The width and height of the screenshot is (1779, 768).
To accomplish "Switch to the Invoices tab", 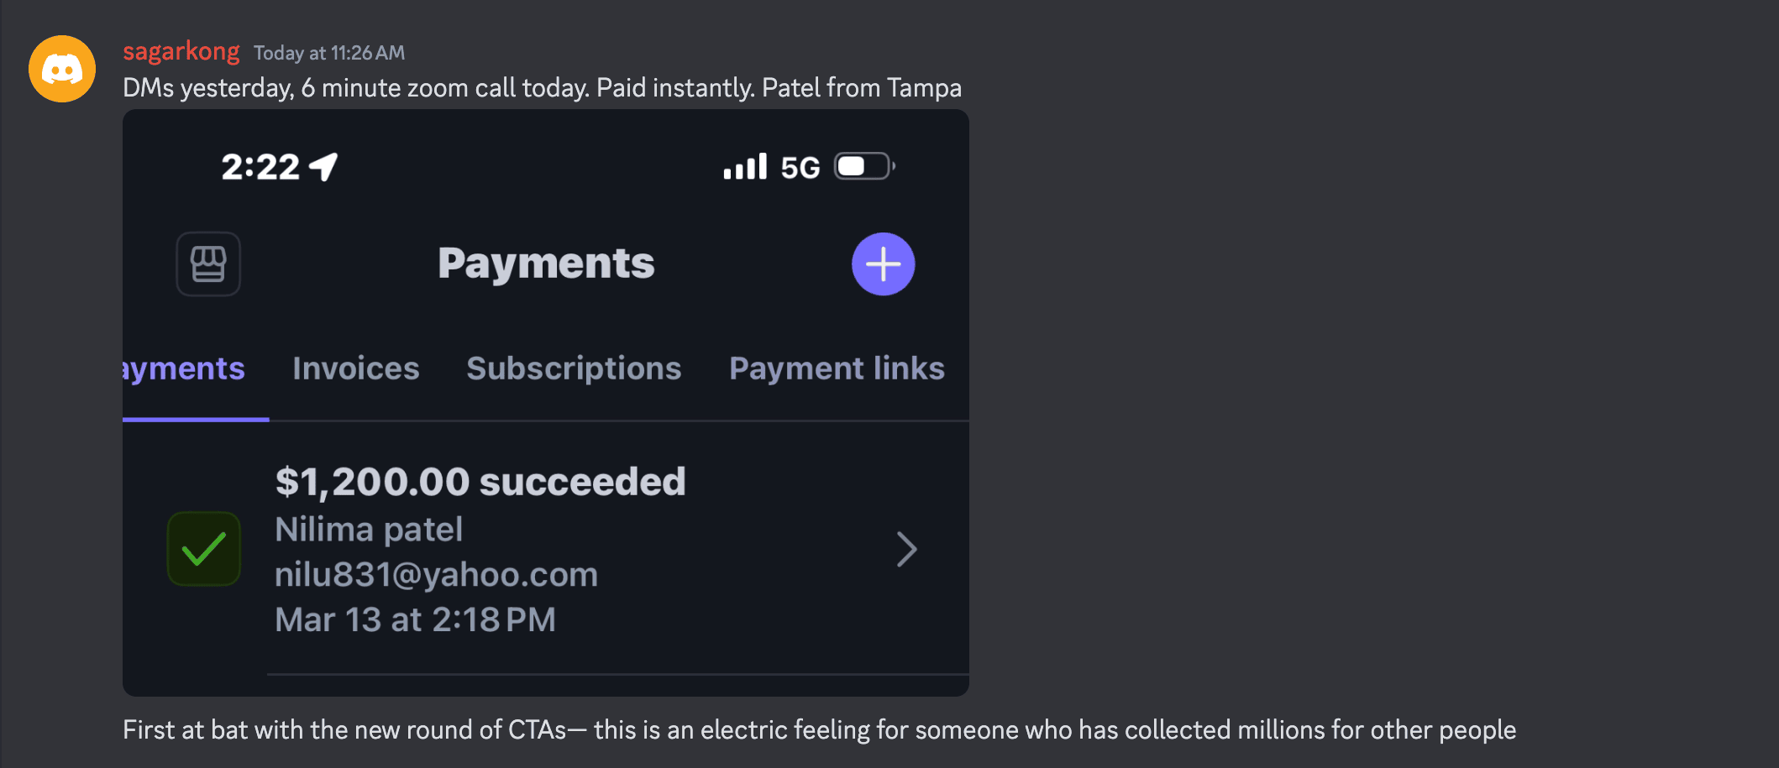I will [356, 368].
